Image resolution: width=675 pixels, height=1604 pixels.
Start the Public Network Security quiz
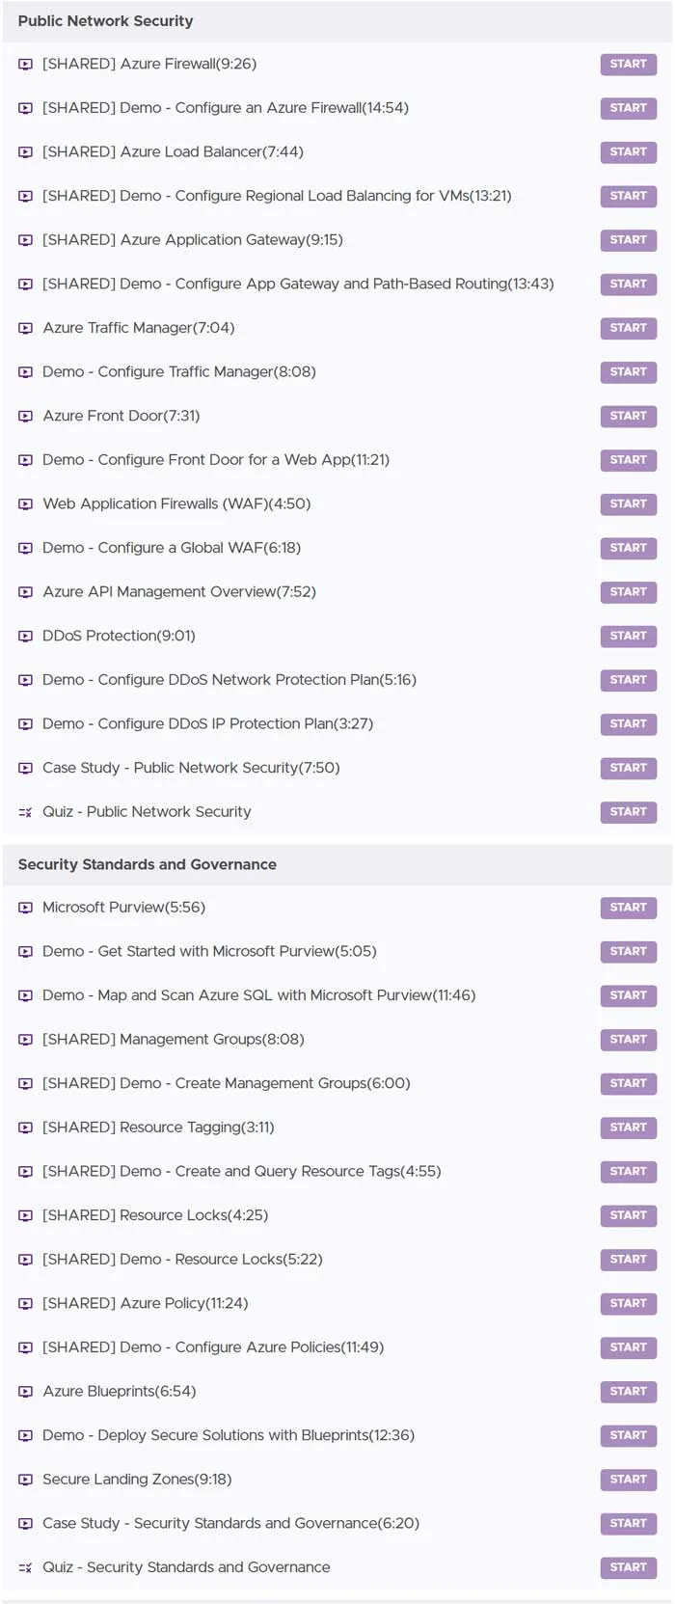(x=628, y=812)
